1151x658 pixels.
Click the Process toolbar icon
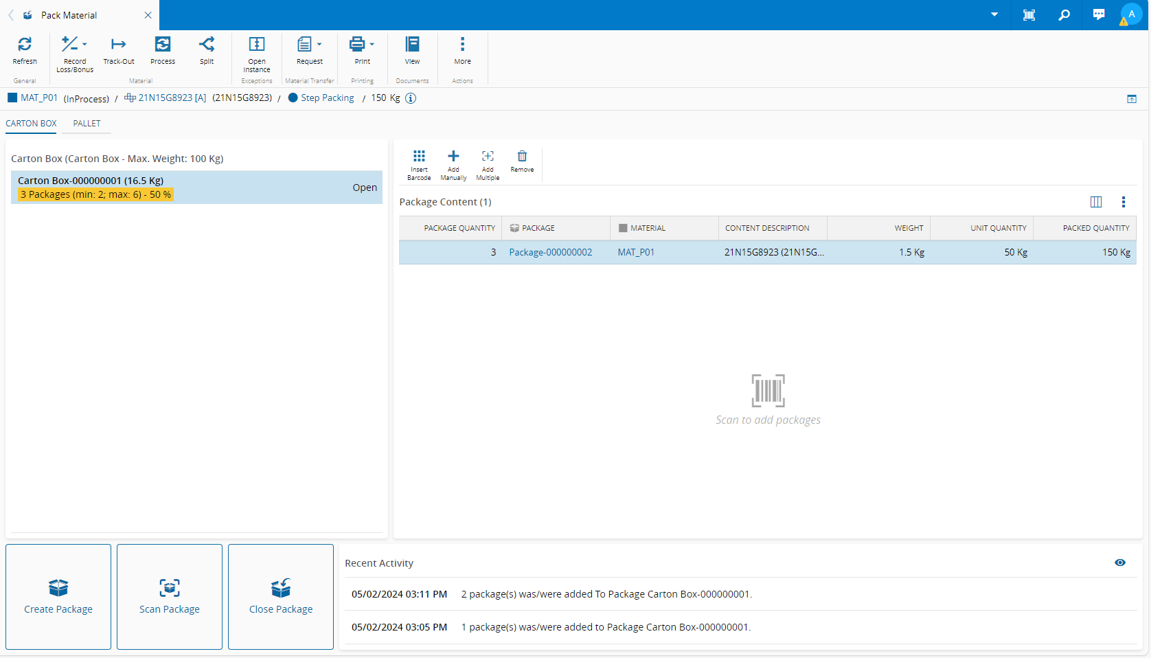coord(163,45)
